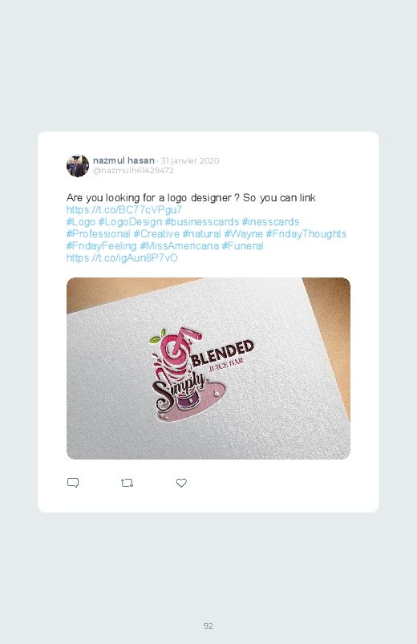The height and width of the screenshot is (644, 417).
Task: Open nazmul hasan's profile avatar
Action: coord(78,165)
